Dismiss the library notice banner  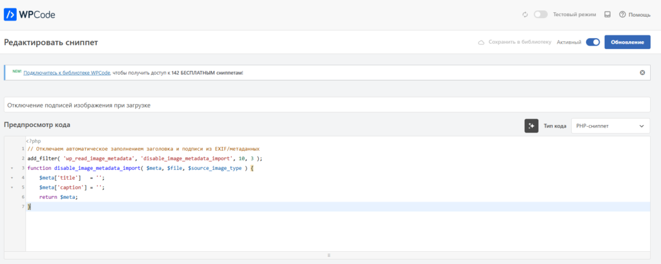[642, 72]
